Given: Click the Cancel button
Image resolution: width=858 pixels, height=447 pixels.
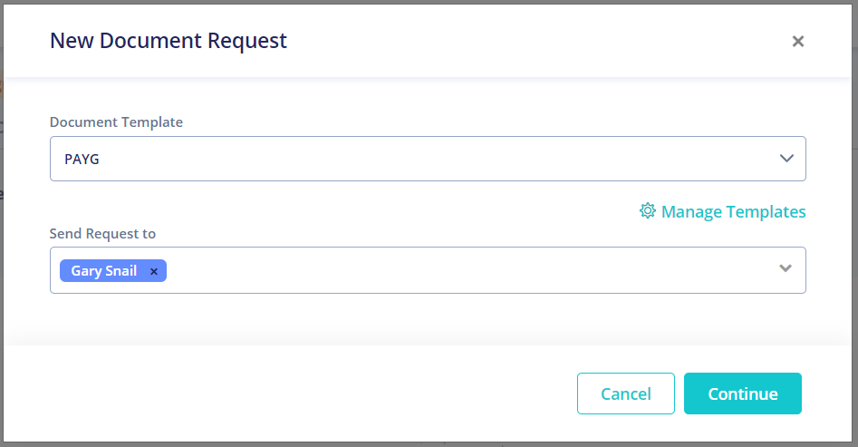Looking at the screenshot, I should (625, 394).
